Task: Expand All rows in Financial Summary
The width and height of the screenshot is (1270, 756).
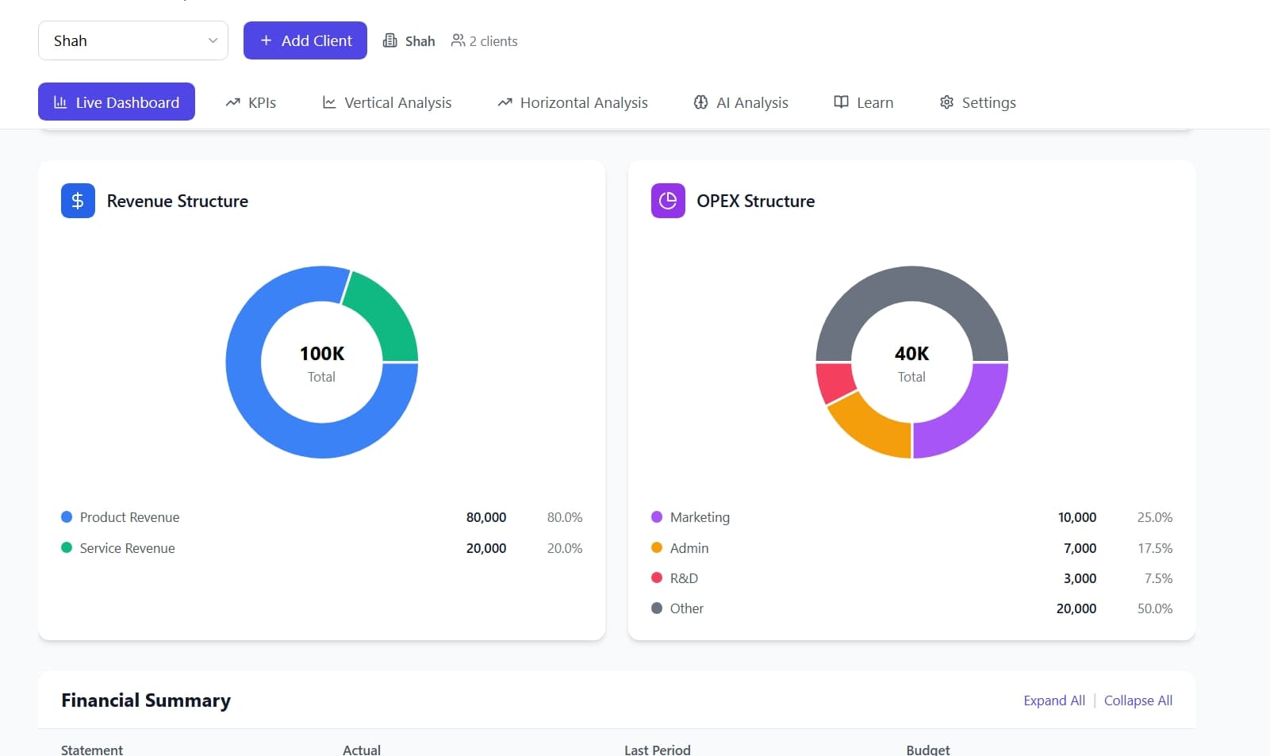Action: 1054,700
